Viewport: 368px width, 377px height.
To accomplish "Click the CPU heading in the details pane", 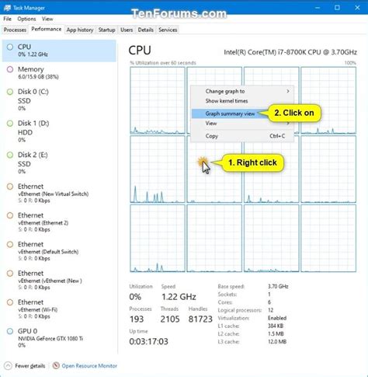I will [140, 51].
